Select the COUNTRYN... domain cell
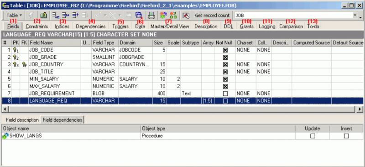 tap(136, 64)
